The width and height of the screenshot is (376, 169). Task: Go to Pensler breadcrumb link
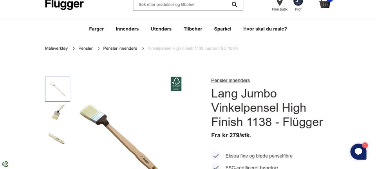pyautogui.click(x=85, y=49)
